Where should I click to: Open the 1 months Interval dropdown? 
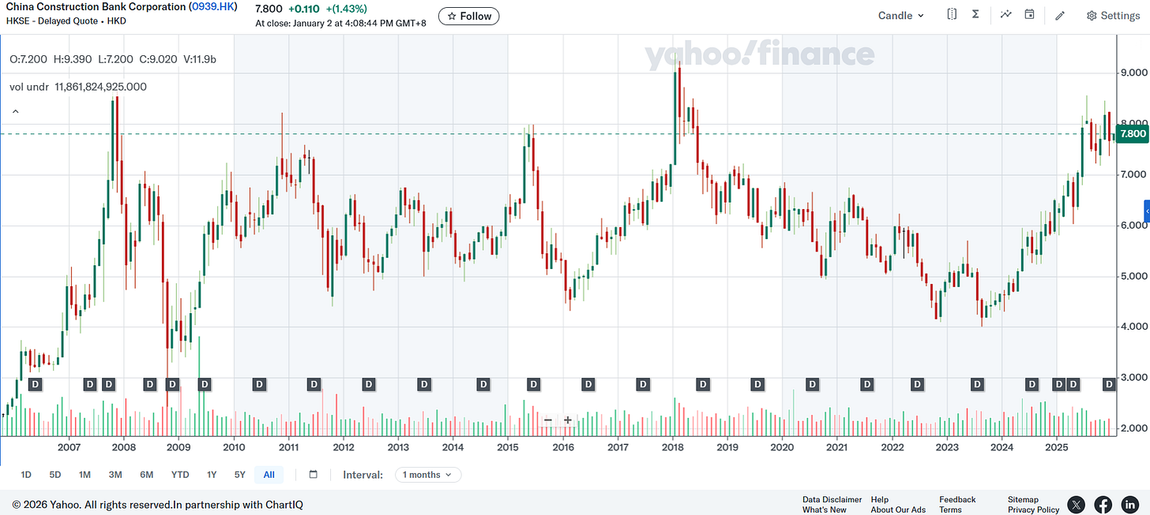(427, 474)
